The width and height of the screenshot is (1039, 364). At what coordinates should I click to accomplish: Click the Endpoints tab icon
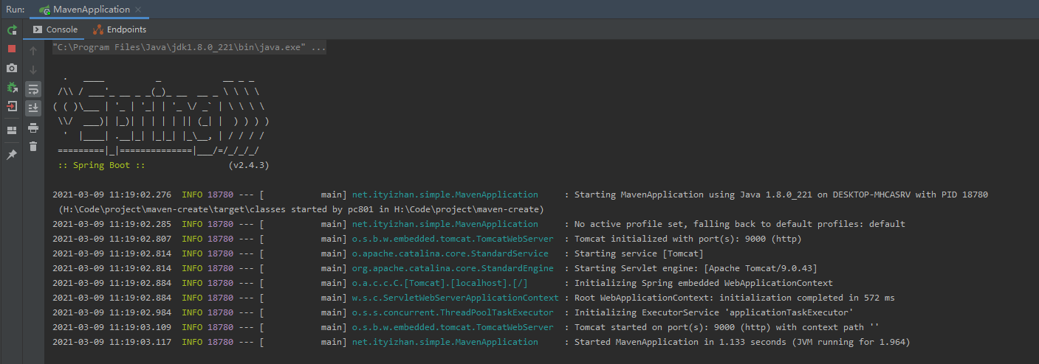coord(98,29)
